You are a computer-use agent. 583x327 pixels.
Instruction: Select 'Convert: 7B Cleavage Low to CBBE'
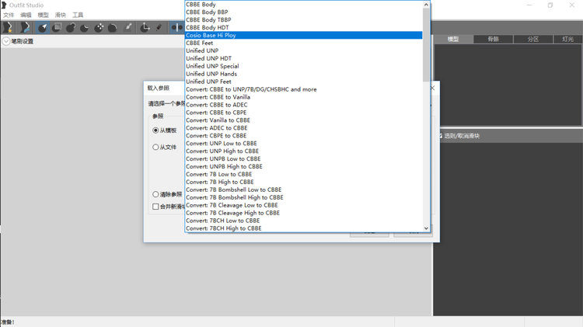304,205
